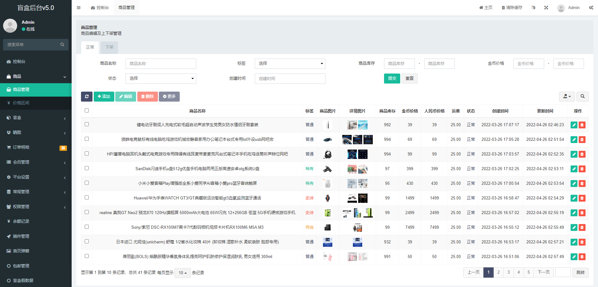This screenshot has height=287, width=598.
Task: Open the 控制台 menu item in top bar
Action: 100,7
